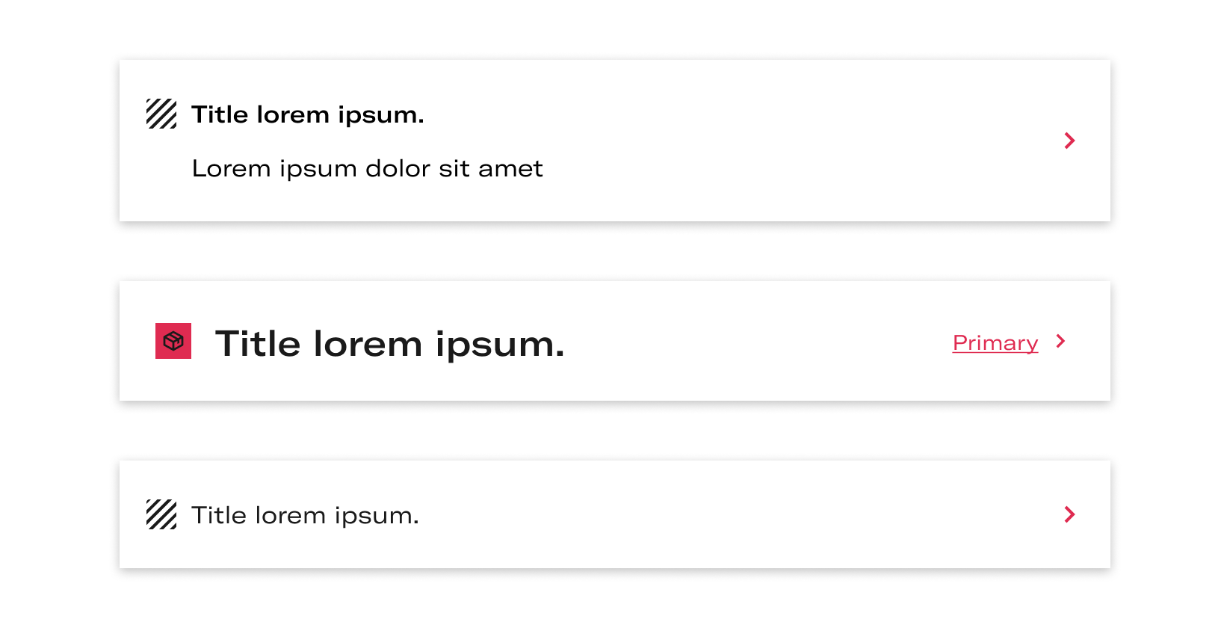Click 'ipsum.' at the end of the bottom card title
Image resolution: width=1227 pixels, height=628 pixels.
coord(377,516)
